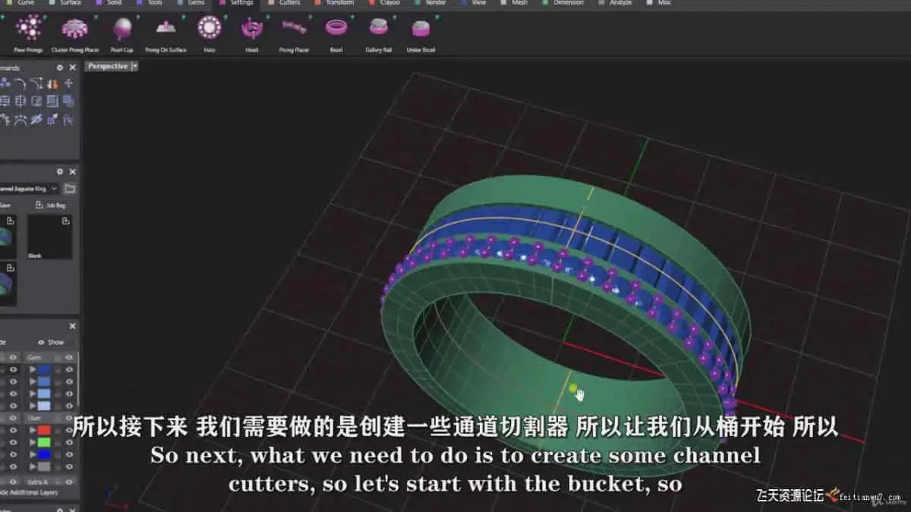Viewport: 911px width, 512px height.
Task: Toggle visibility of Gem layer group
Action: pos(69,357)
